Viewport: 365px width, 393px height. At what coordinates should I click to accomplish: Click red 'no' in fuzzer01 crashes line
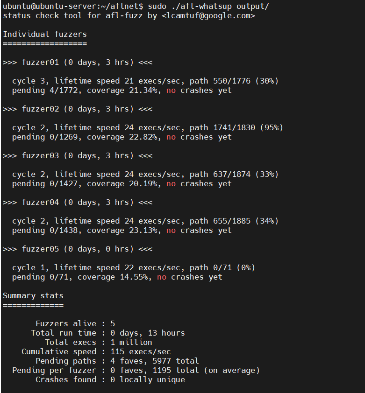[171, 91]
